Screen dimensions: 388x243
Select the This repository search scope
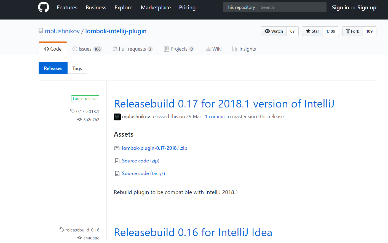pos(240,7)
